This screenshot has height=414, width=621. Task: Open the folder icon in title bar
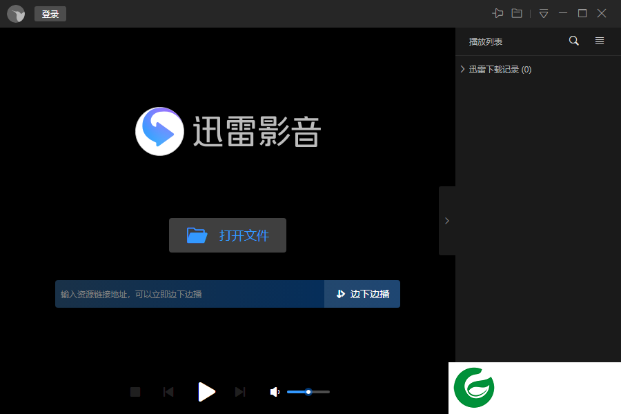click(517, 14)
